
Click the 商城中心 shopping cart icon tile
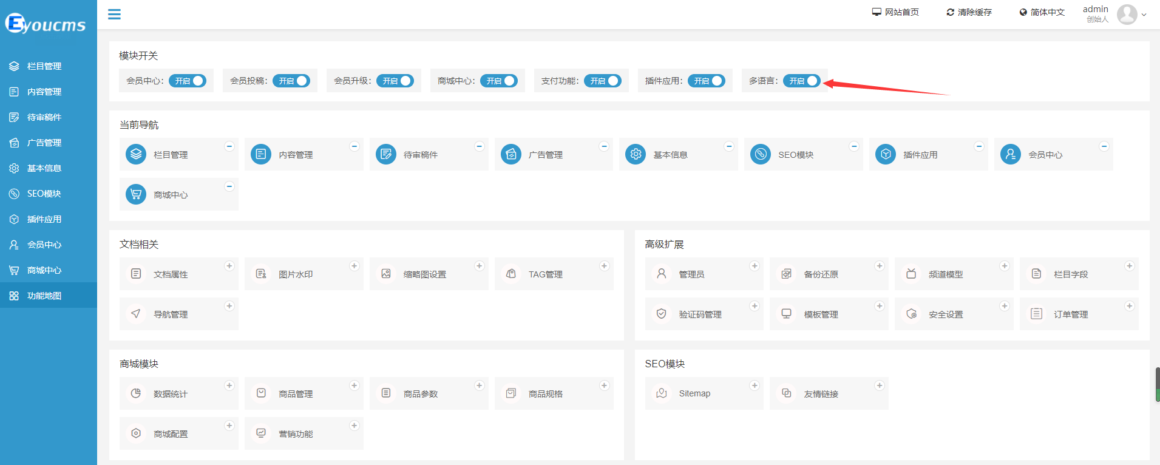click(136, 194)
